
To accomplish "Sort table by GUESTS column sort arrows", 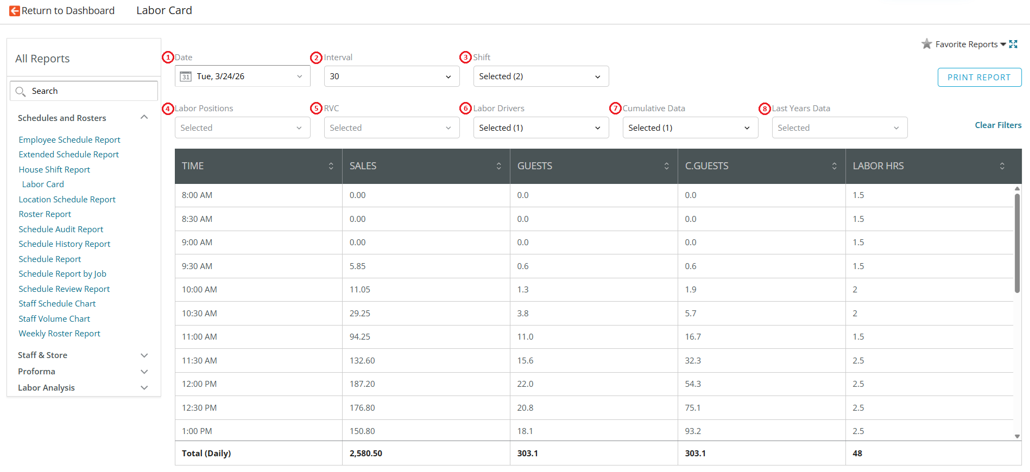I will coord(667,166).
